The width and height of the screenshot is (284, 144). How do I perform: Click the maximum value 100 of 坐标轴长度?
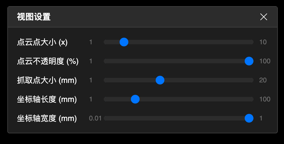[265, 99]
